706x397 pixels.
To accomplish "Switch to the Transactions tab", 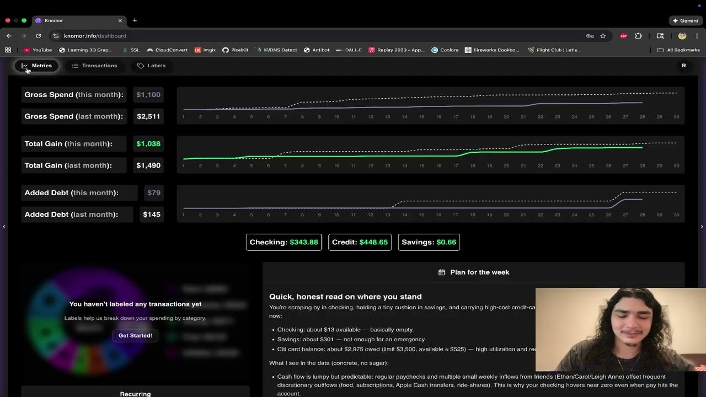I will (94, 66).
